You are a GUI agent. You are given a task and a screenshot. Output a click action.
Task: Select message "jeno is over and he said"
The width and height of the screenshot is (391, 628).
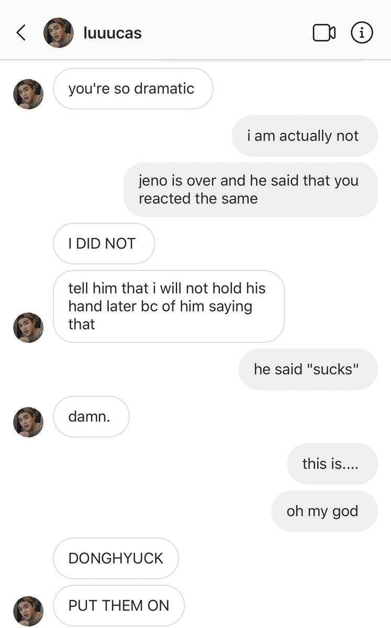tap(251, 189)
